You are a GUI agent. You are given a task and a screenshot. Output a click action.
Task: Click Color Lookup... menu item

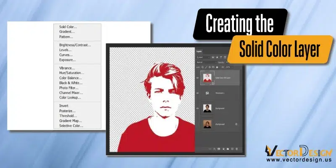click(x=70, y=97)
